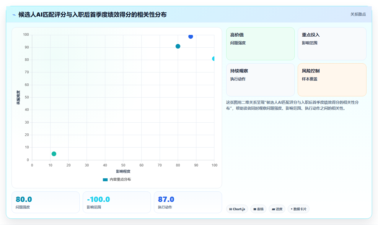The image size is (378, 225).
Task: Open the 高价值 问题强度 card
Action: (x=260, y=44)
